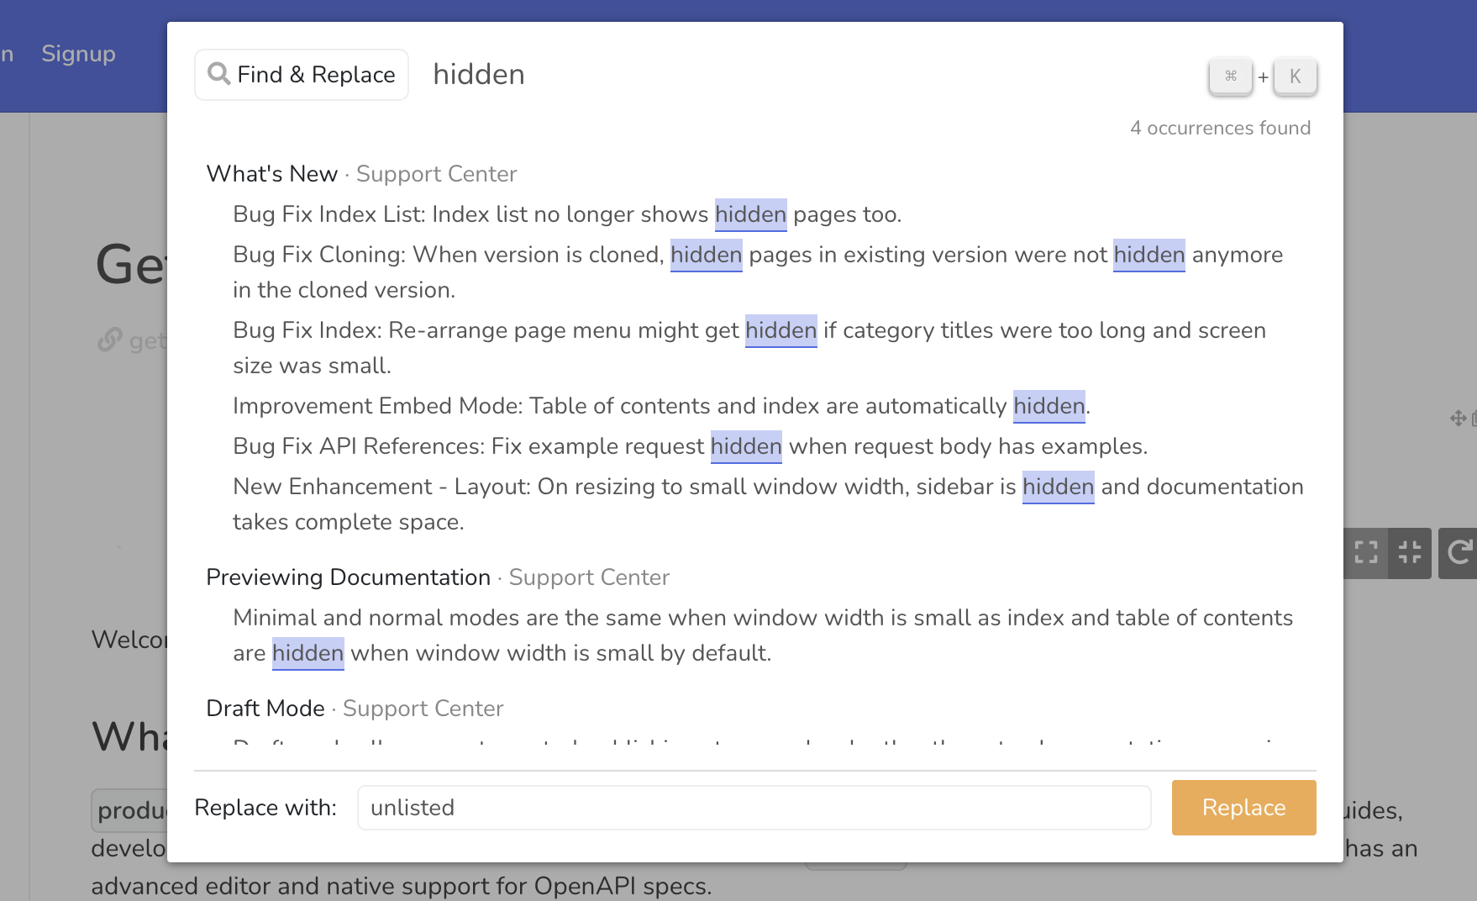The image size is (1477, 901).
Task: Focus the Replace with input field
Action: coord(754,808)
